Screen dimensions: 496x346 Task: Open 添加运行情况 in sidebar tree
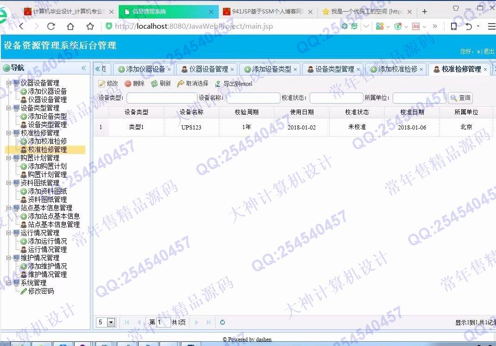47,241
